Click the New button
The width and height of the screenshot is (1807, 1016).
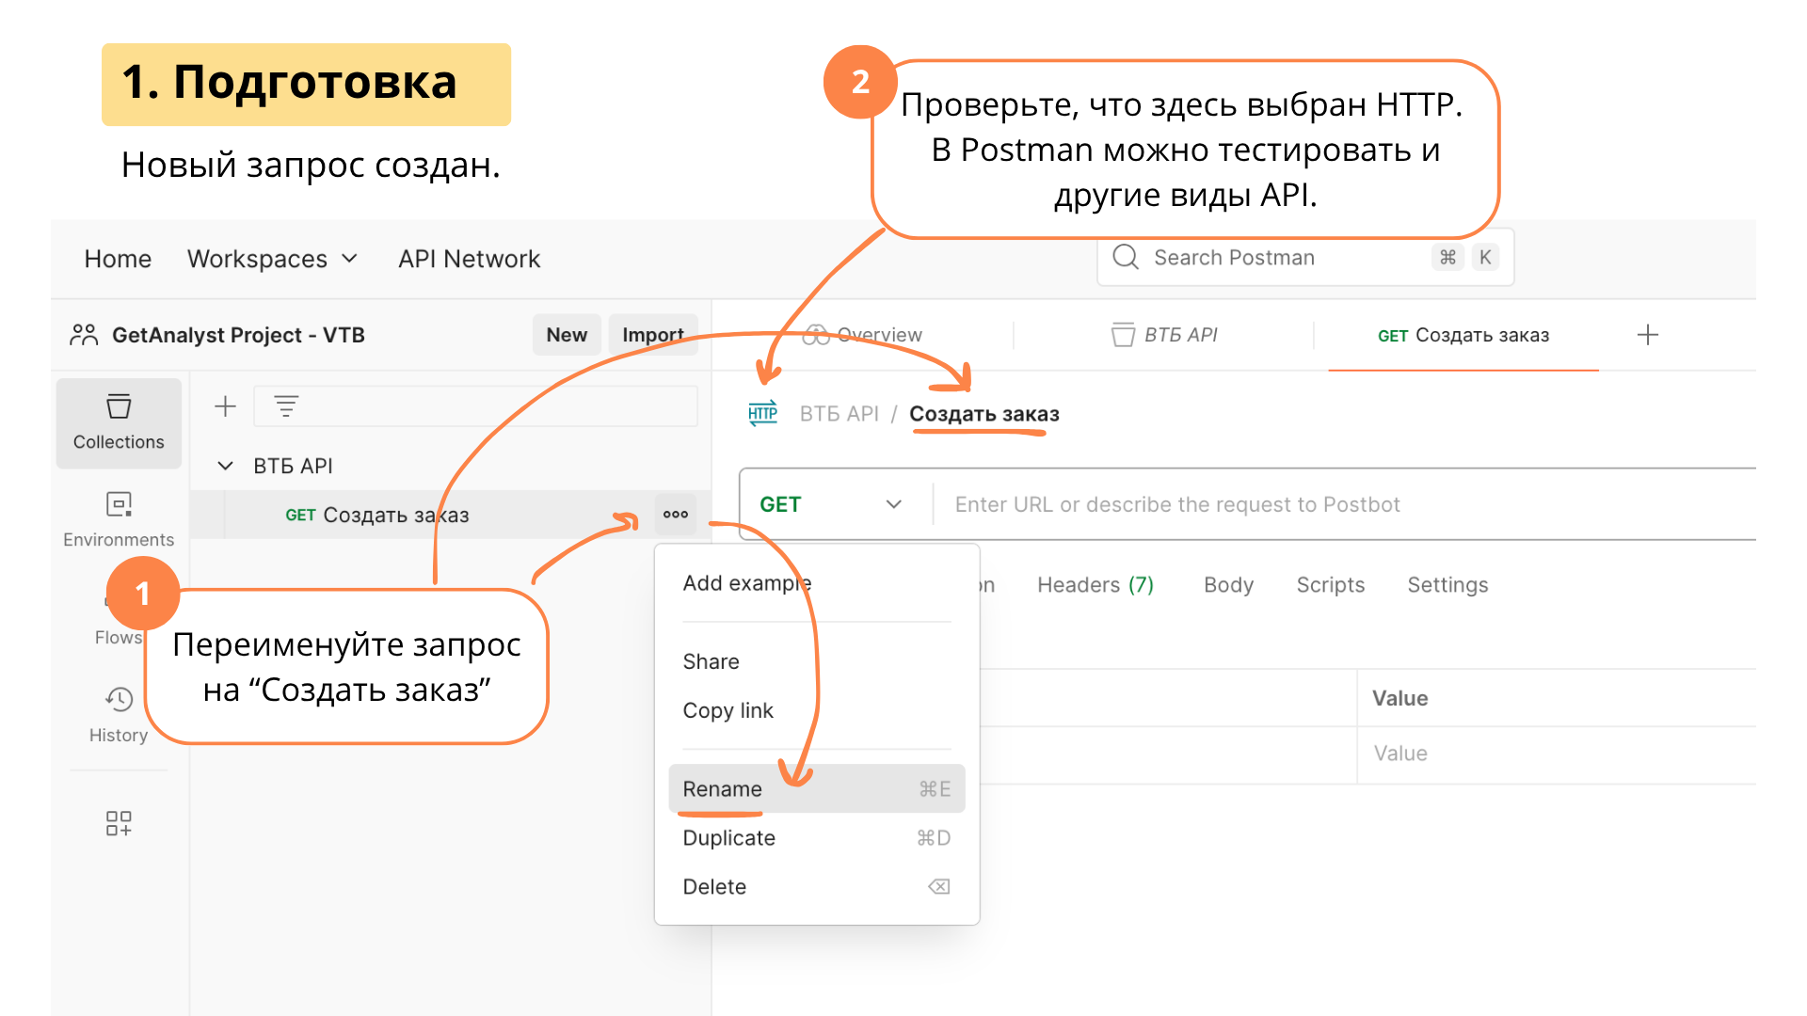(x=567, y=335)
